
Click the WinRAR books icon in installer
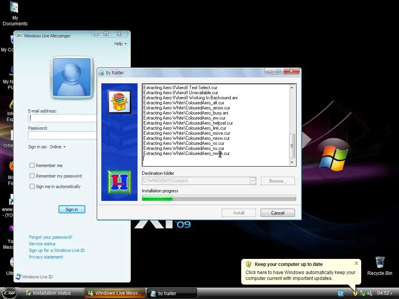point(119,102)
